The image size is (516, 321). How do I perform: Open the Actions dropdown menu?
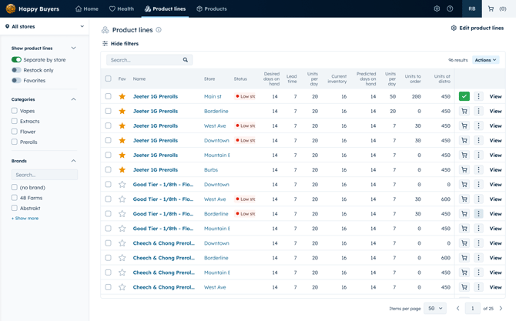pos(485,60)
